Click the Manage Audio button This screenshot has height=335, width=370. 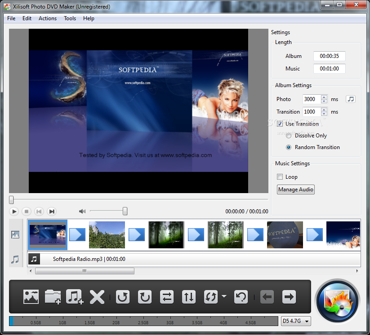pos(296,190)
